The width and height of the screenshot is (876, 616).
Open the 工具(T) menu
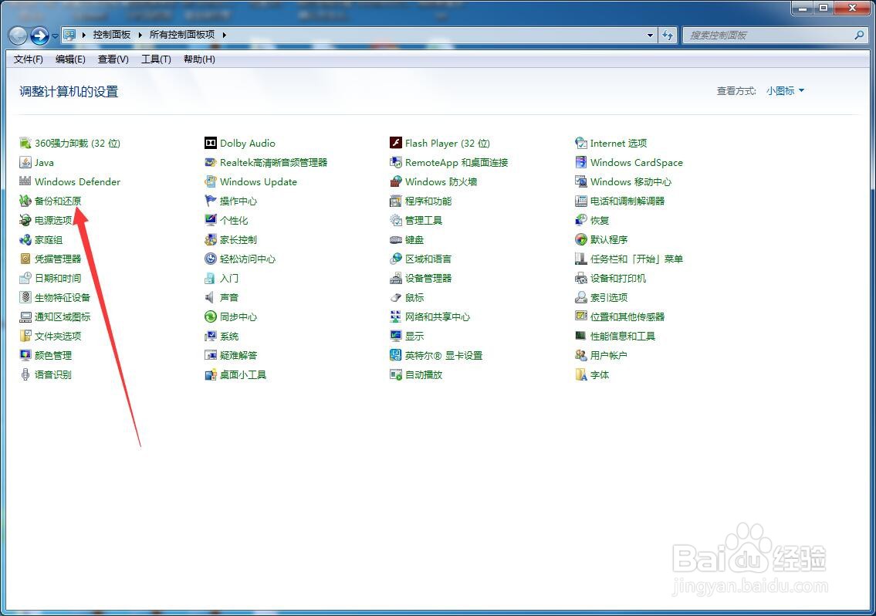[156, 59]
